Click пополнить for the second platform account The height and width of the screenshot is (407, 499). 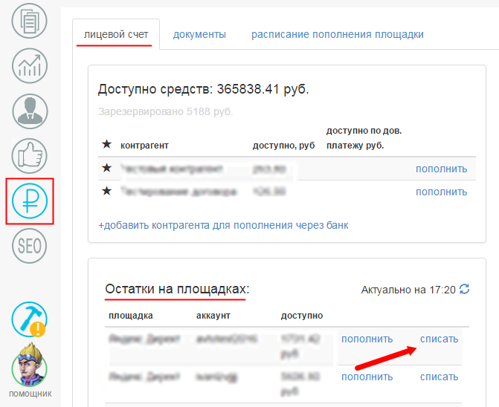[367, 377]
